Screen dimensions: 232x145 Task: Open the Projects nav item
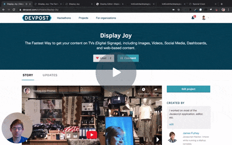point(83,18)
